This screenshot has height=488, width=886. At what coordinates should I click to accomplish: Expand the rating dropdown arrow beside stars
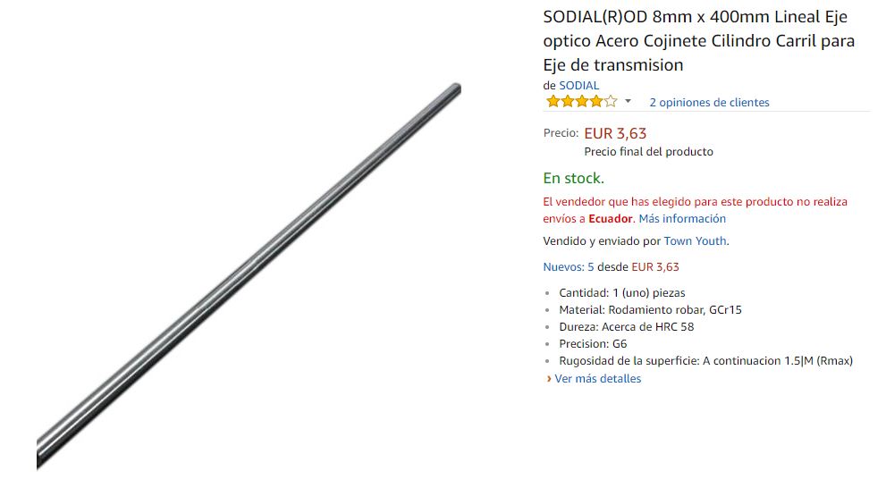[x=628, y=102]
